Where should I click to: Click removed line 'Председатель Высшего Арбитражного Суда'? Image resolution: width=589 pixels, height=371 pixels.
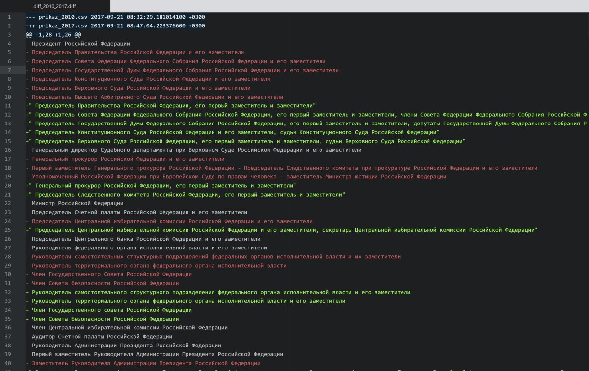click(155, 97)
